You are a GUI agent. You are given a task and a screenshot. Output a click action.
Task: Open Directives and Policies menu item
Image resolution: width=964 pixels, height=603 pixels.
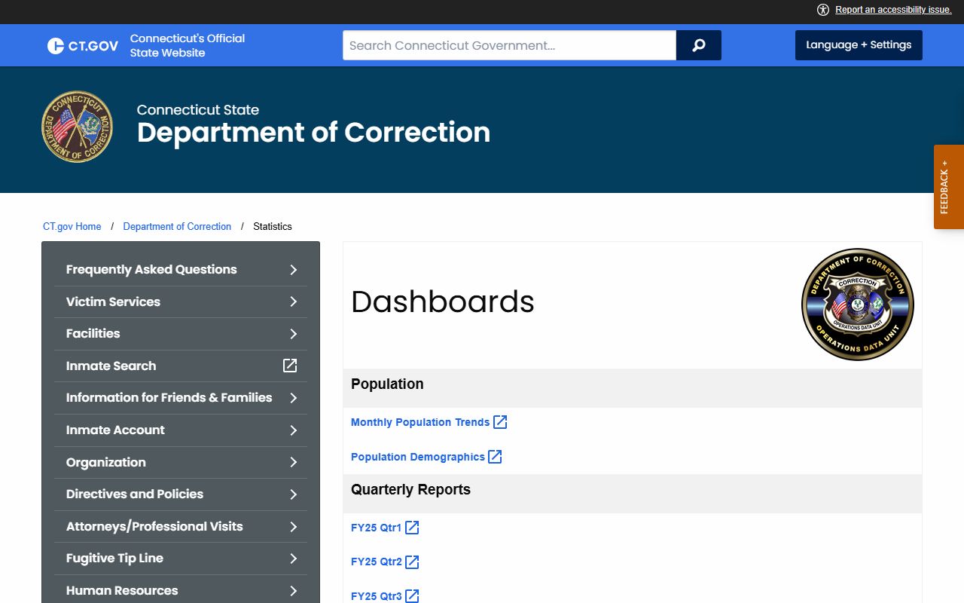[181, 494]
